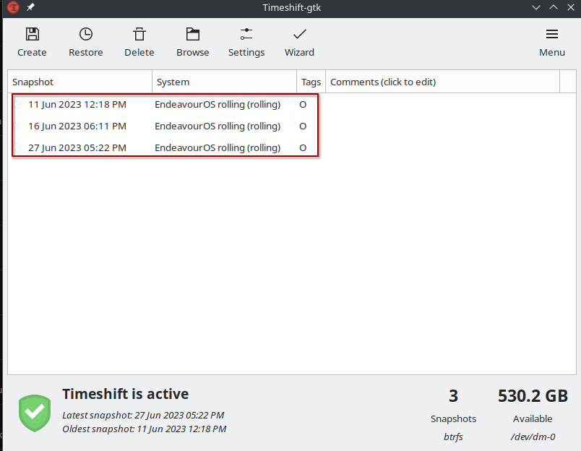Viewport: 581px width, 451px height.
Task: Sort by the Snapshot column header
Action: coord(80,82)
